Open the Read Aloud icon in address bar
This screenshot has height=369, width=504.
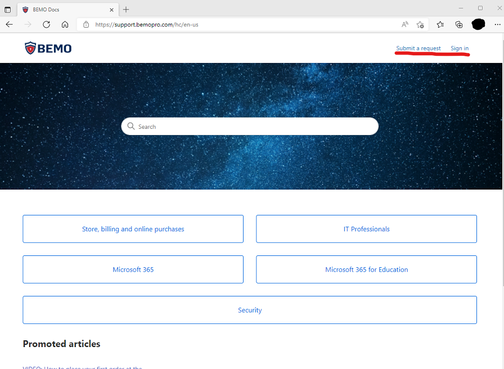(405, 24)
